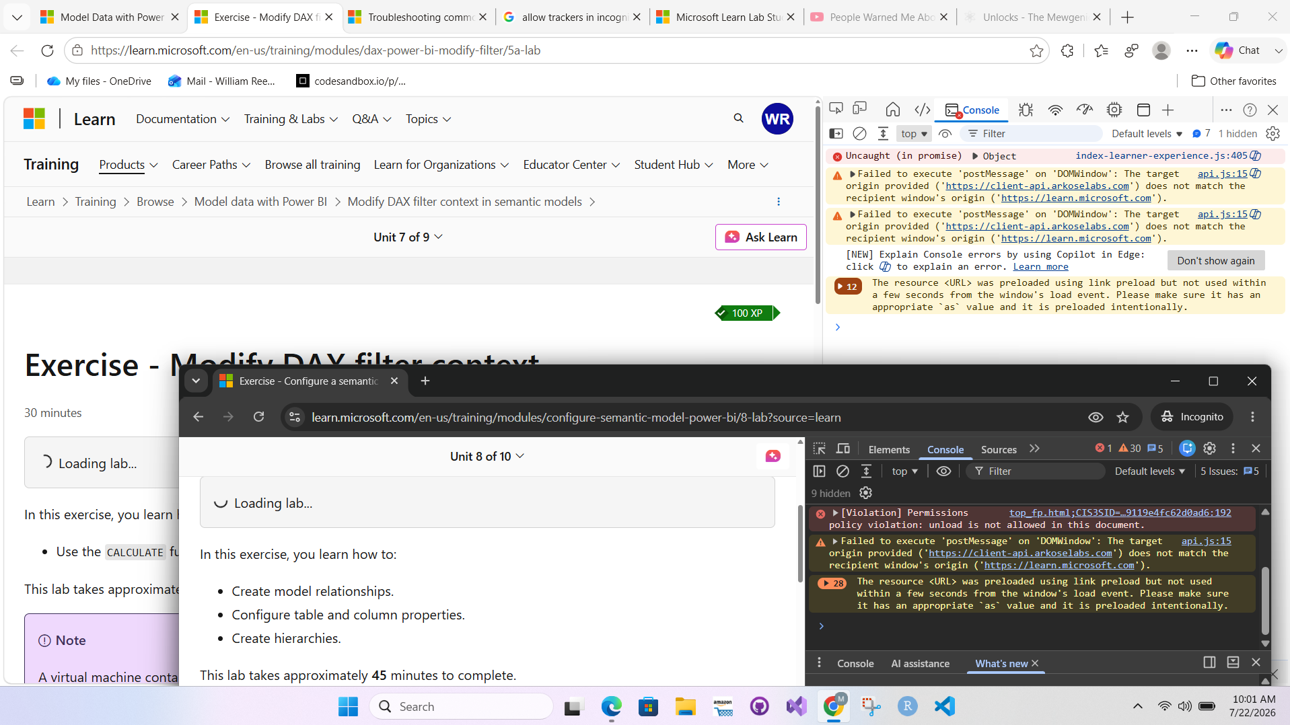Open the Application tool in Edge DevTools
This screenshot has height=725, width=1290.
tap(1143, 110)
